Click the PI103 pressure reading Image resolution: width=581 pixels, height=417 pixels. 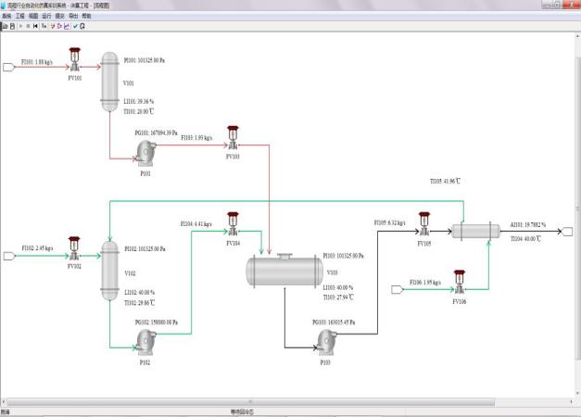tap(343, 256)
